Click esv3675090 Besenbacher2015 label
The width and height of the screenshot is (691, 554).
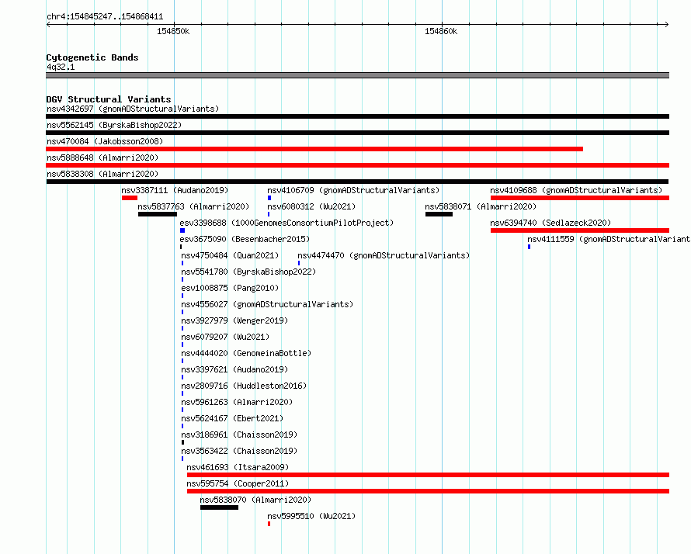(245, 239)
